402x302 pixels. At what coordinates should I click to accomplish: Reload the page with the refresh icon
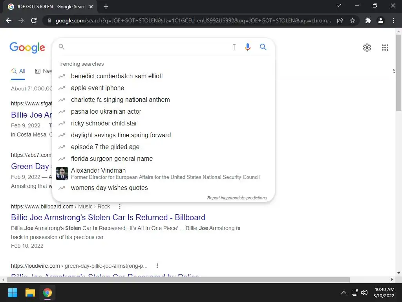click(x=34, y=20)
